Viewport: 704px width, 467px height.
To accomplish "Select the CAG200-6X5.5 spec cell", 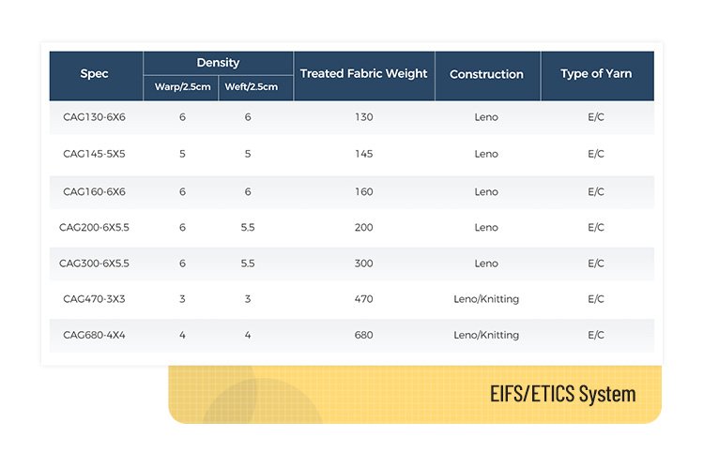I will pos(94,227).
